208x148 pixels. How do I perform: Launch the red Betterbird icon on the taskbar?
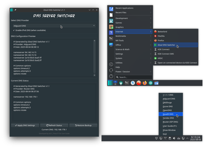coord(139,83)
